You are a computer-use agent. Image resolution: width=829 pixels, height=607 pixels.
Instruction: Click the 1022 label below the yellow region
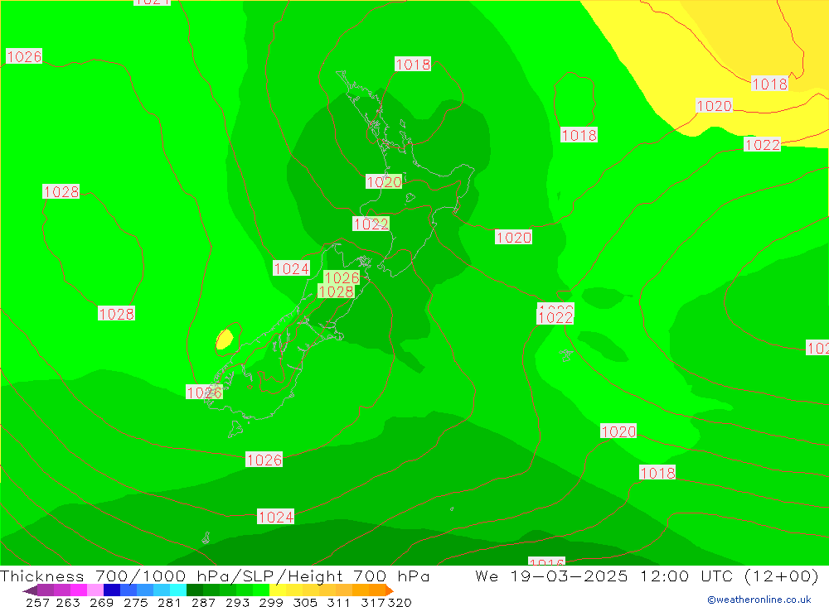click(762, 145)
